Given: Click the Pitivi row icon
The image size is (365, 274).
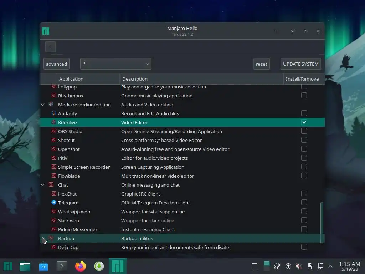Looking at the screenshot, I should pos(53,158).
